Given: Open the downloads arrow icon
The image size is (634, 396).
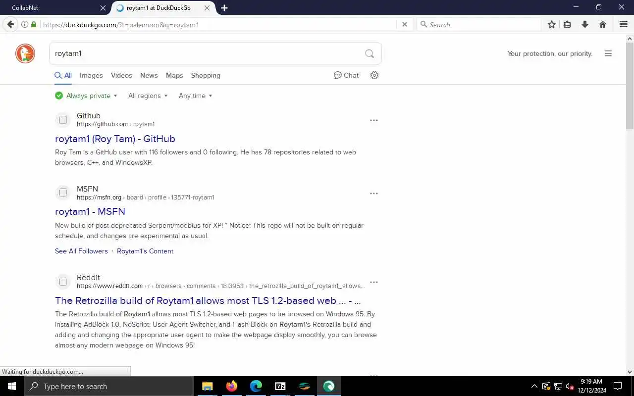Looking at the screenshot, I should point(585,24).
